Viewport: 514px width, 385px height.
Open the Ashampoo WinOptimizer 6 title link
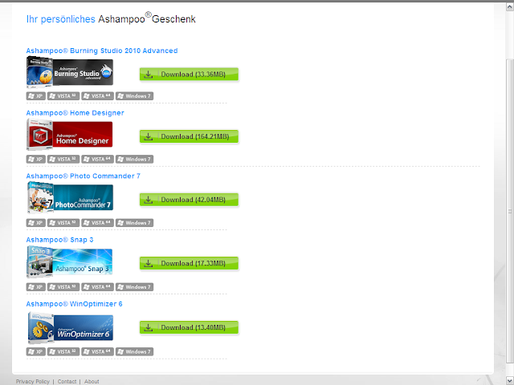[x=74, y=304]
